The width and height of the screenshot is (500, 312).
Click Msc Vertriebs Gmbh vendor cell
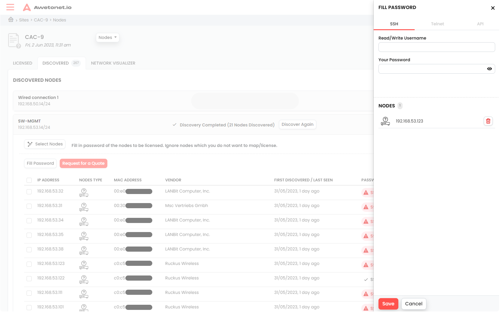click(x=186, y=206)
